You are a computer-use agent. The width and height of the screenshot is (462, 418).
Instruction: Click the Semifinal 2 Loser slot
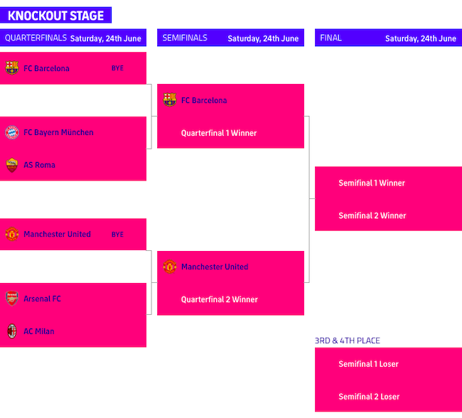coord(368,397)
